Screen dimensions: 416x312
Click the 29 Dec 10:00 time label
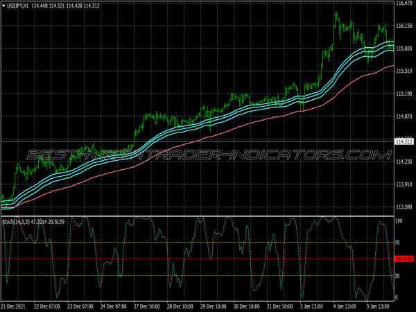point(213,306)
